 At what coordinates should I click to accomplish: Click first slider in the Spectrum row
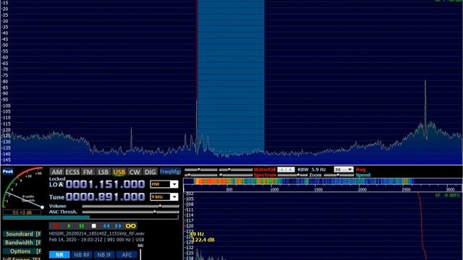pos(201,175)
